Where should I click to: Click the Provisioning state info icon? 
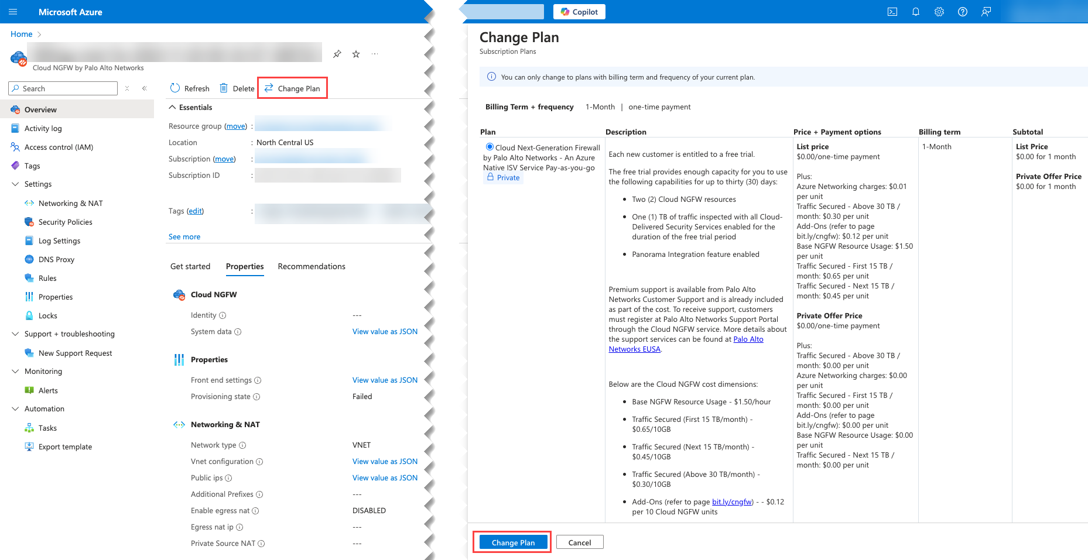pos(256,397)
